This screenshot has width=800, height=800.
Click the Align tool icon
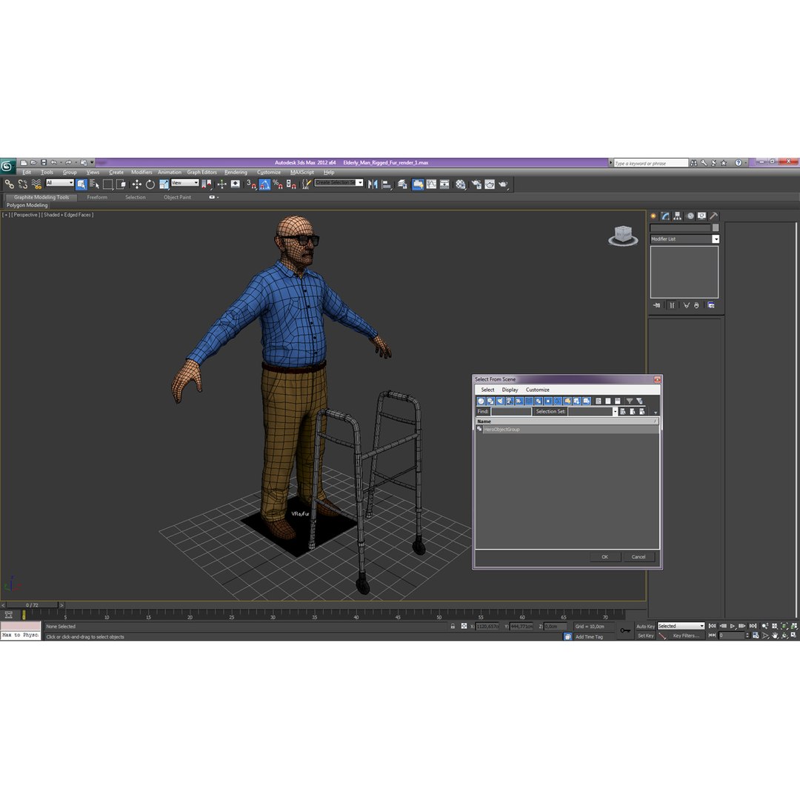coord(387,184)
